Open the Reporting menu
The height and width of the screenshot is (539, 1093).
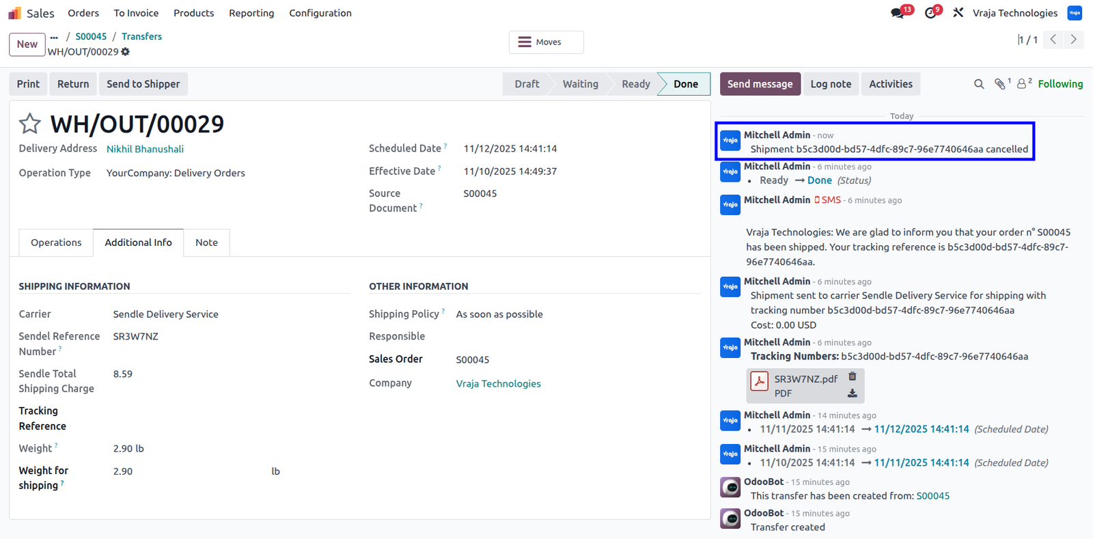tap(251, 13)
